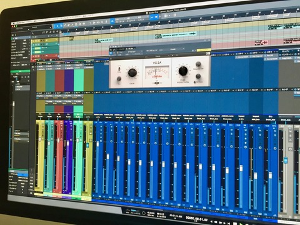Adjust small knob below Limit/Compress switch
The image size is (300, 225).
tap(119, 79)
